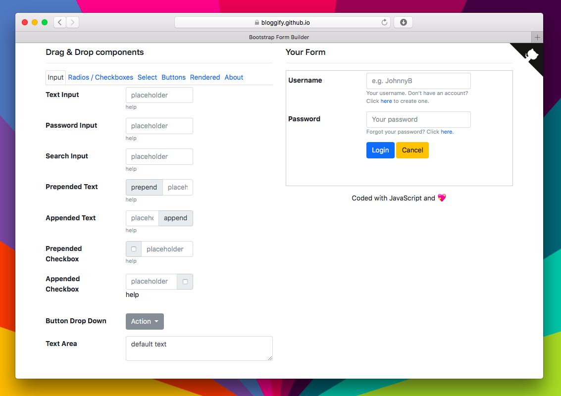Screen dimensions: 561x396
Task: Click the 'help' link under Text Input
Action: pos(131,107)
